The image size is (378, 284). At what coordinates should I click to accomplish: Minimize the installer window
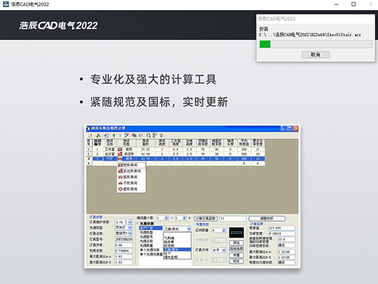[337, 4]
